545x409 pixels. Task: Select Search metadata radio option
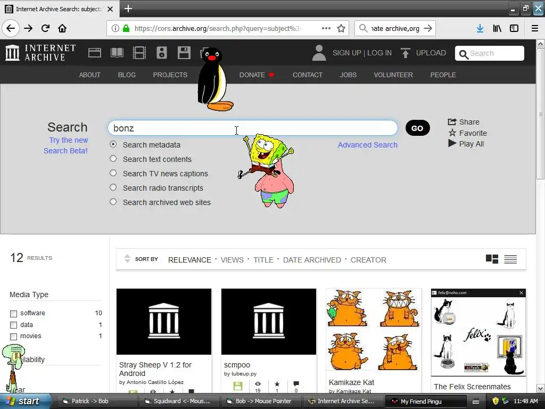(x=113, y=144)
